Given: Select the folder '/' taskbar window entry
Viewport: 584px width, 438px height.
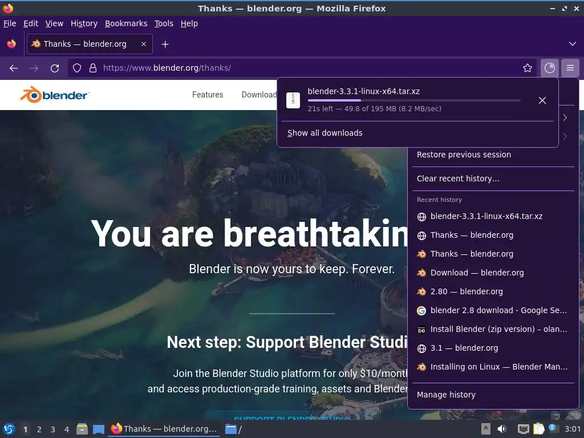Looking at the screenshot, I should [x=234, y=429].
